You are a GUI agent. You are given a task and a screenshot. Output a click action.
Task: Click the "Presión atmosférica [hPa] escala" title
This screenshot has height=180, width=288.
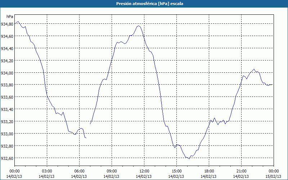(x=149, y=4)
